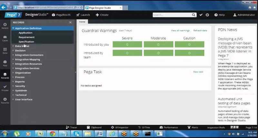The height and width of the screenshot is (138, 258).
Task: Click the PDN icon in footer
Action: pos(234,127)
